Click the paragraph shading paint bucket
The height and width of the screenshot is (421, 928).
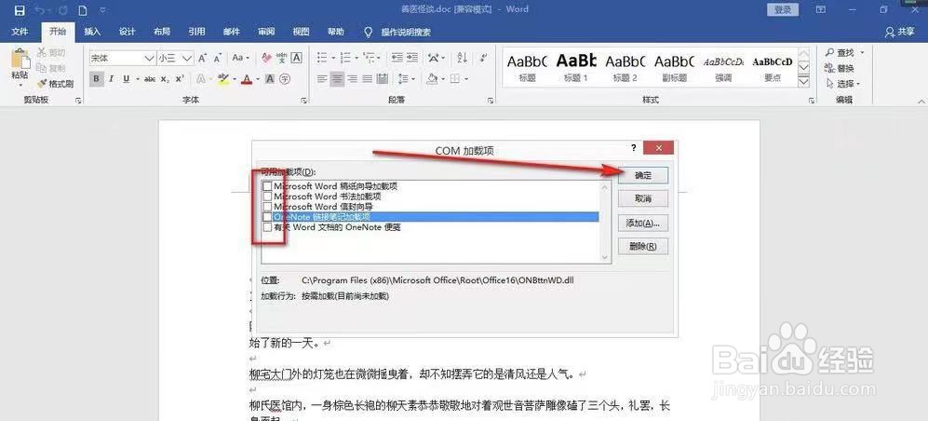pos(432,79)
